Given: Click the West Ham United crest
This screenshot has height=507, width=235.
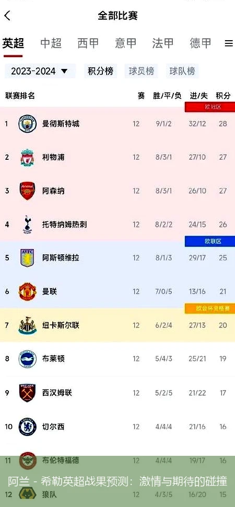Looking at the screenshot, I should click(28, 393).
